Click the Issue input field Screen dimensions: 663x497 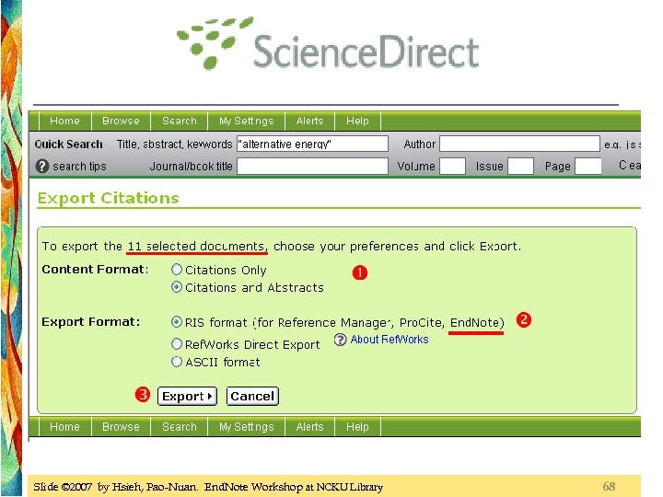pyautogui.click(x=520, y=166)
